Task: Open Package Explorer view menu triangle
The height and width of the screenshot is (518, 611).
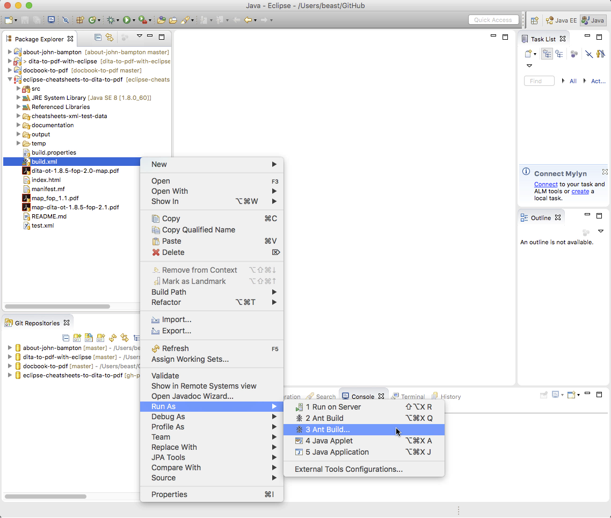Action: point(139,36)
